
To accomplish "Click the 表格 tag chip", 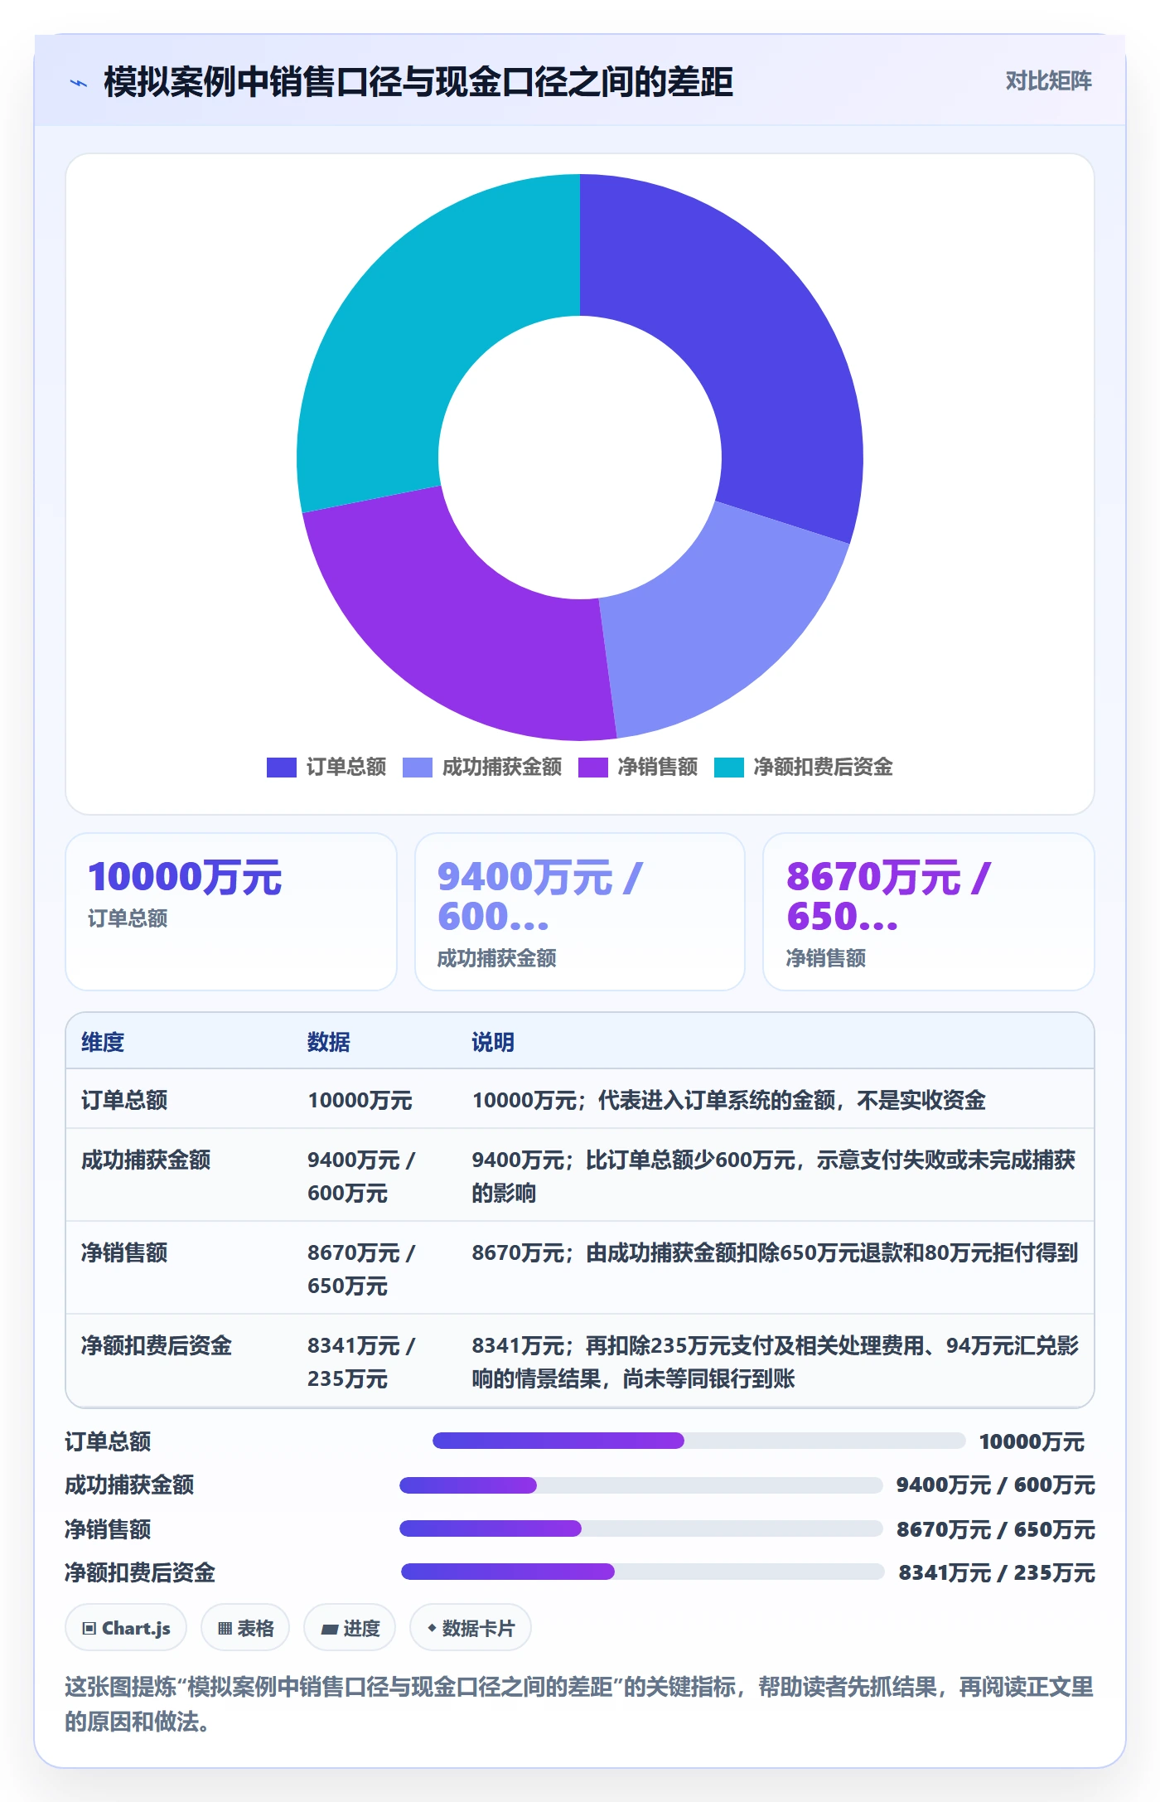I will pyautogui.click(x=245, y=1628).
